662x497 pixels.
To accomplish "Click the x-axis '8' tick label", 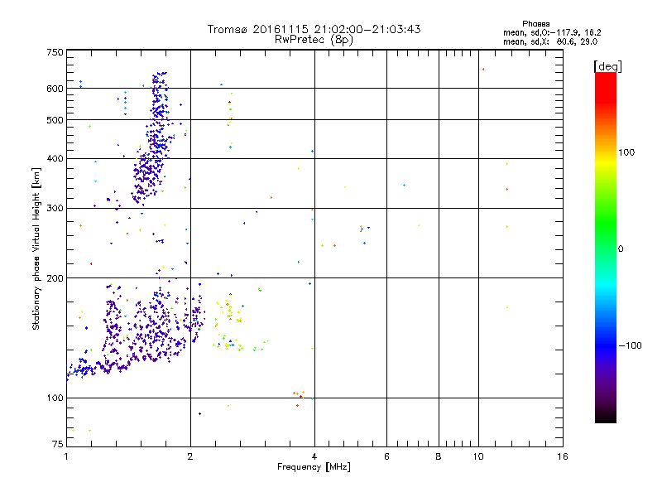I will pos(439,456).
